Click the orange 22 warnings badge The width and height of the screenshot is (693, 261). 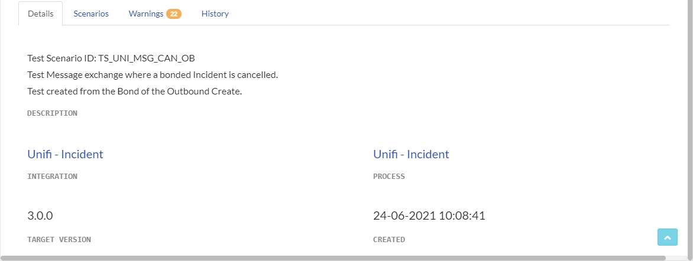point(173,14)
